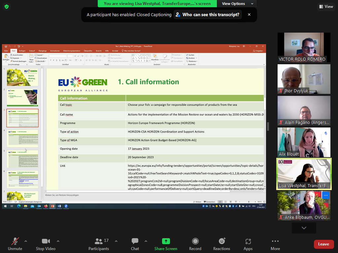Open the Entwurf ribbon tab

point(32,51)
